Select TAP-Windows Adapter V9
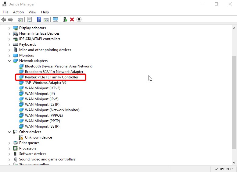This screenshot has height=172, width=237. click(45, 83)
